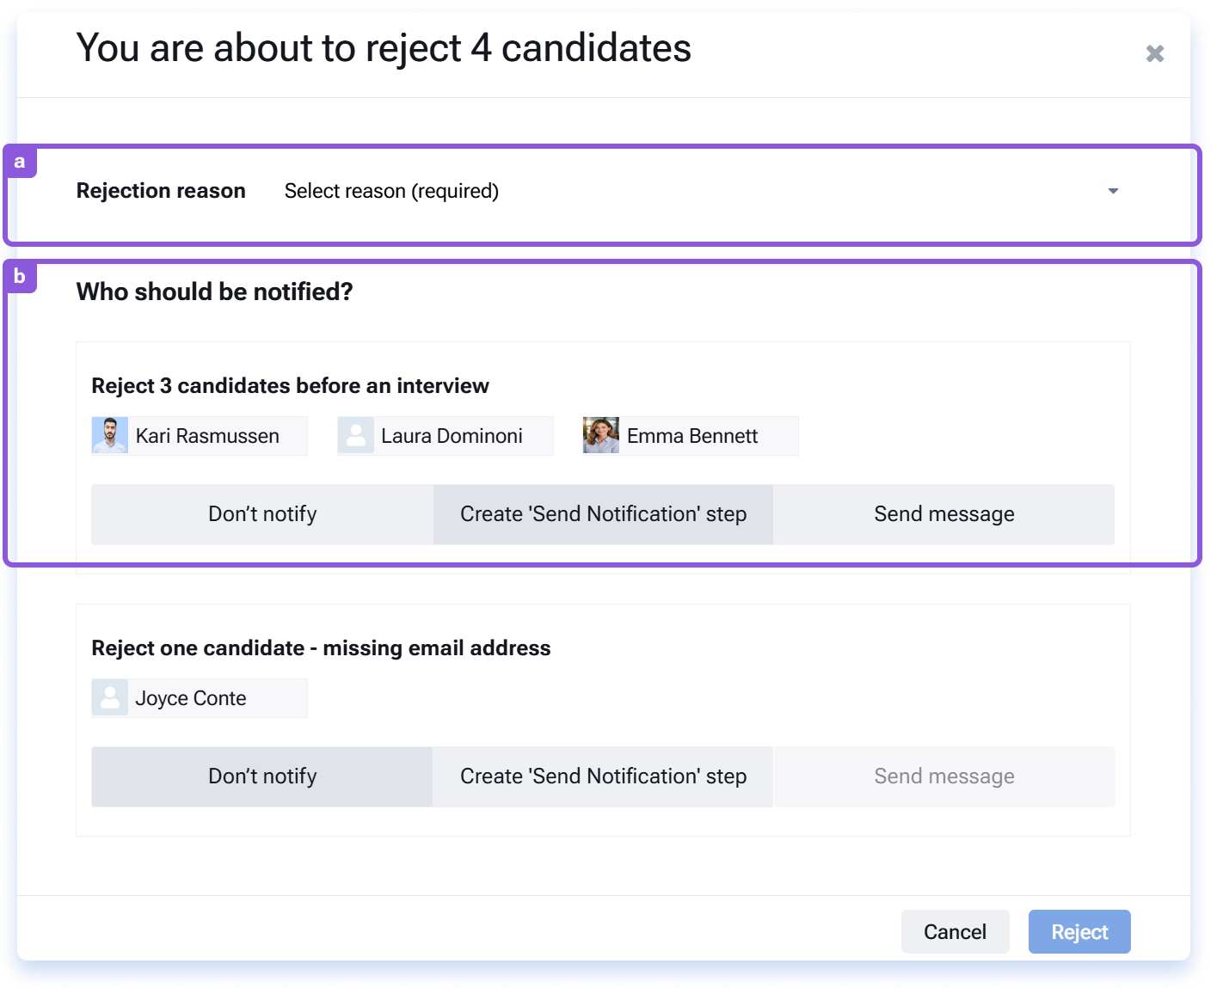Select Laura Dominoni candidate chip
This screenshot has width=1223, height=988.
tap(446, 436)
